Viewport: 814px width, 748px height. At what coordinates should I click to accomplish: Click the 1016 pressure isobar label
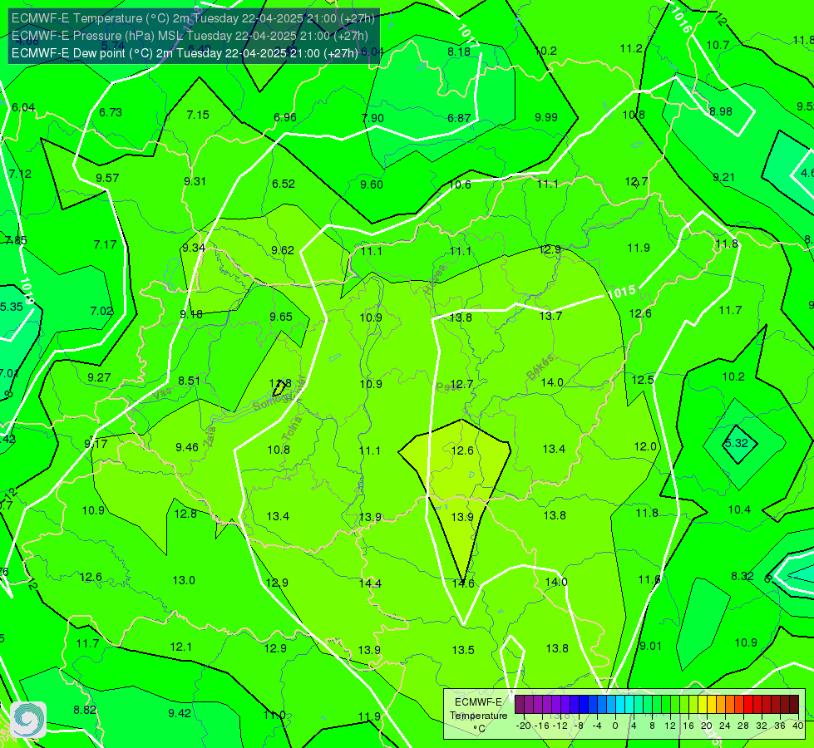tap(681, 21)
